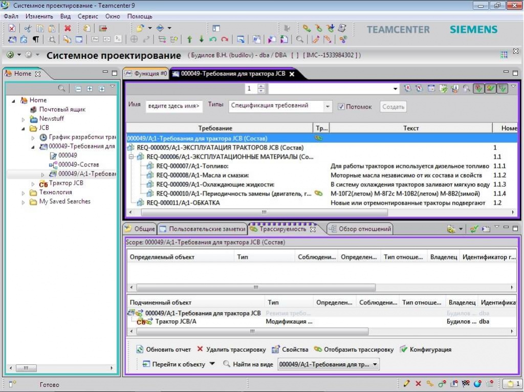Viewport: 524px width, 392px height.
Task: Toggle second green-check filter button with yellow stamp
Action: [490, 89]
